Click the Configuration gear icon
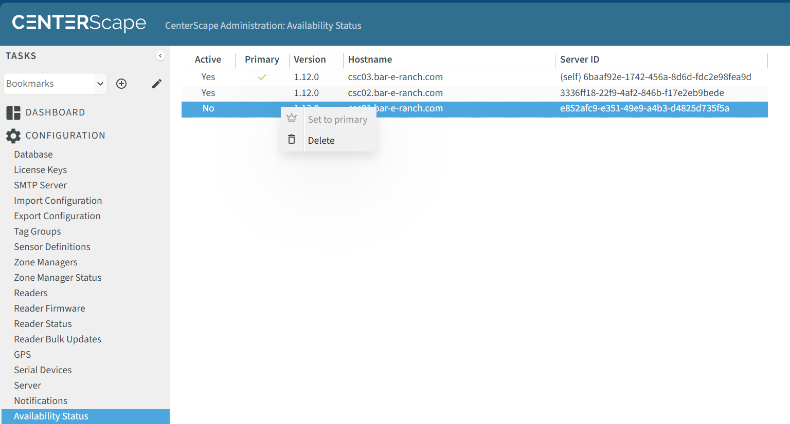Viewport: 790px width, 424px height. (x=13, y=136)
